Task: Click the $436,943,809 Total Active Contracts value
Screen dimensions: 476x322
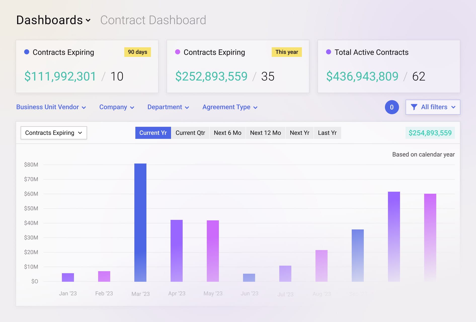Action: 362,76
